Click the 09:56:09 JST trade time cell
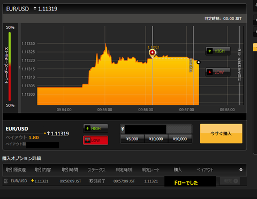This screenshot has width=257, height=199. pos(70,181)
